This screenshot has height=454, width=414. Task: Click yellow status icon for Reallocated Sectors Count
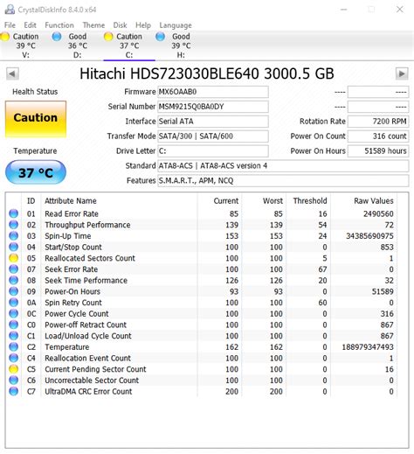pos(13,258)
